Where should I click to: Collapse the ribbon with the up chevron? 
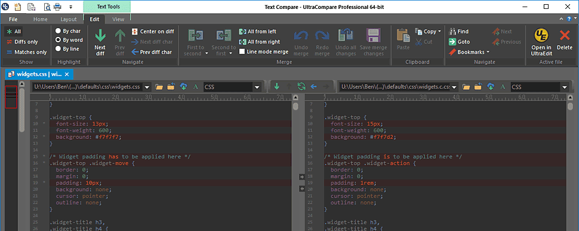pos(561,19)
